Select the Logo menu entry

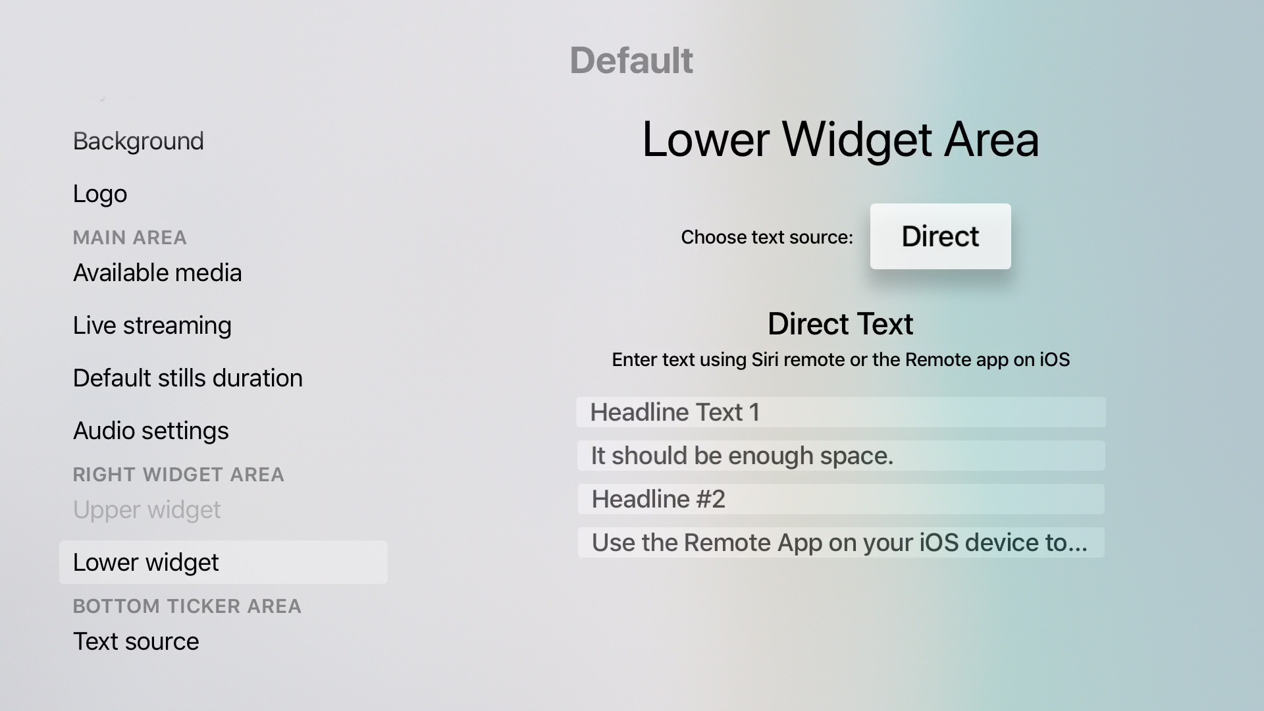point(100,194)
